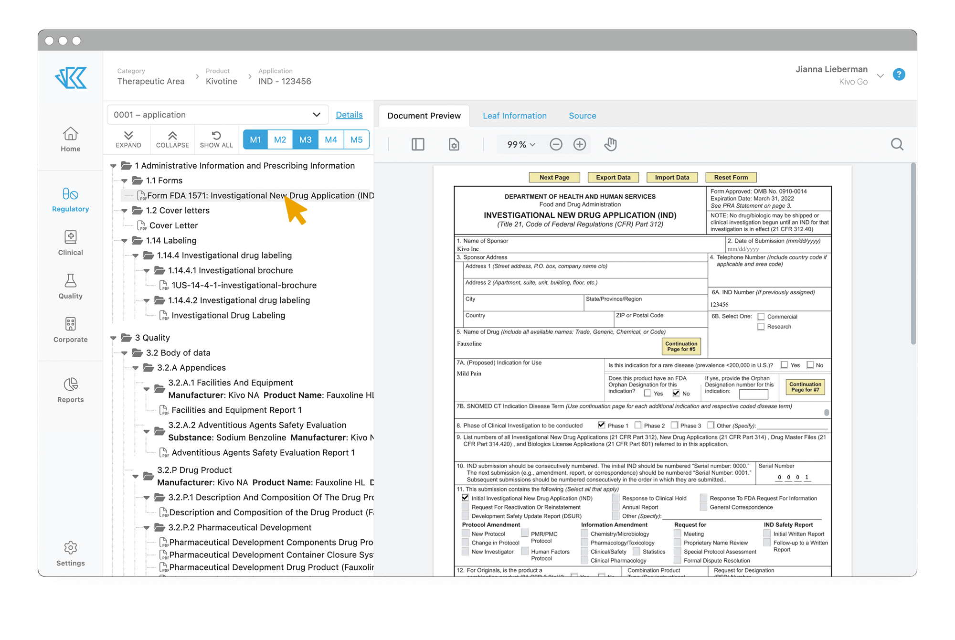Viewport: 955px width, 640px height.
Task: Open Facilities and Equipment Report 1
Action: click(231, 410)
